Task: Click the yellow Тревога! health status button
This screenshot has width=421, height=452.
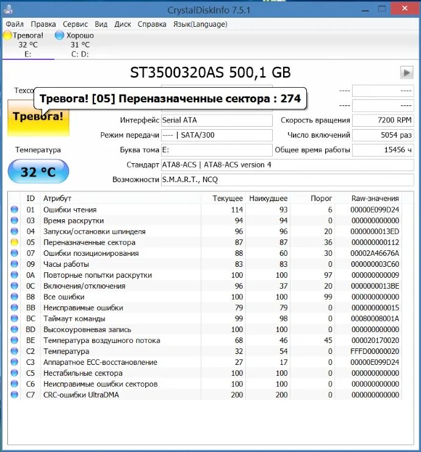Action: [x=38, y=118]
